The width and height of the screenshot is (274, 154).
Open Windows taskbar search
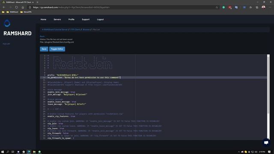(x=8, y=152)
